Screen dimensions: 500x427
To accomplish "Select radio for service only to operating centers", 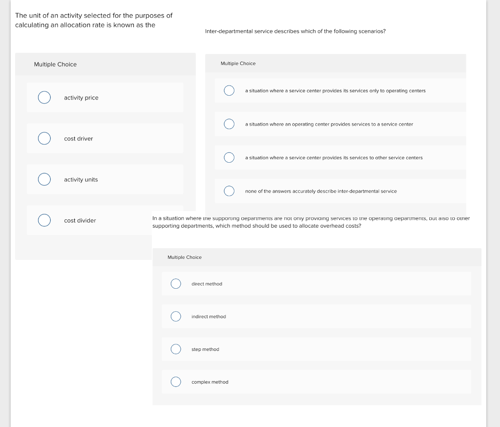I will click(x=229, y=91).
